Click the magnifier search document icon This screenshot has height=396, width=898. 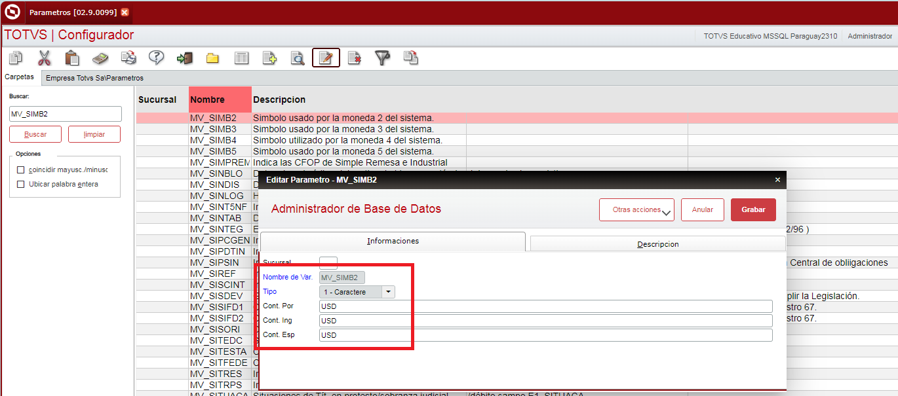pyautogui.click(x=298, y=58)
